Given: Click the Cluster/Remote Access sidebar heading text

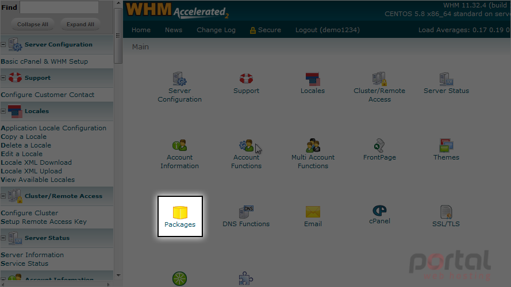Looking at the screenshot, I should coord(64,196).
